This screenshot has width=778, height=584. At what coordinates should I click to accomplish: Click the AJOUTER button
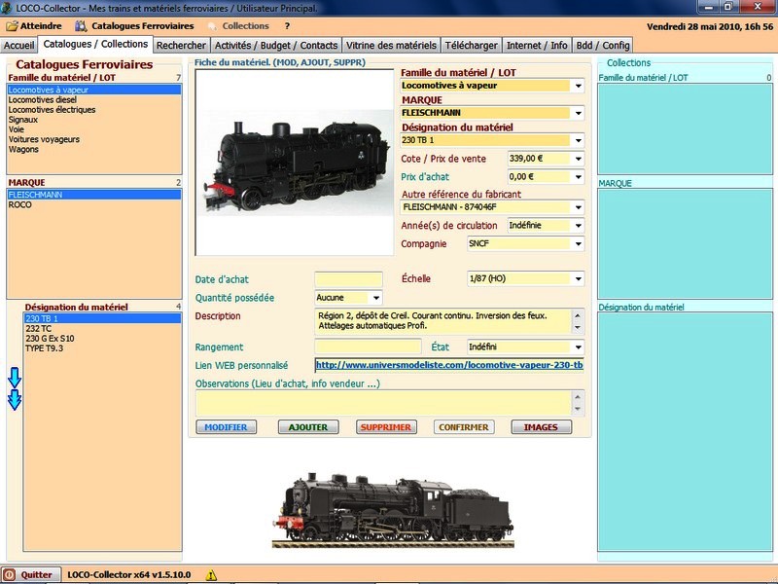[308, 427]
